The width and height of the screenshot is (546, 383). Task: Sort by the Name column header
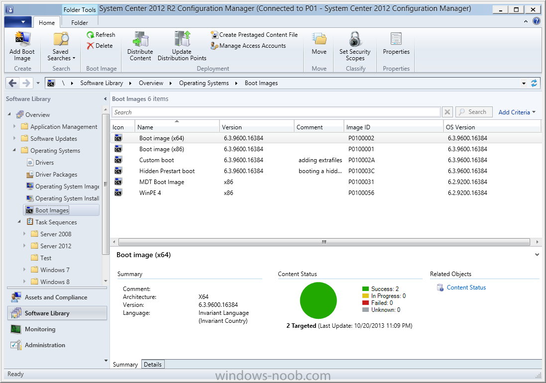177,127
